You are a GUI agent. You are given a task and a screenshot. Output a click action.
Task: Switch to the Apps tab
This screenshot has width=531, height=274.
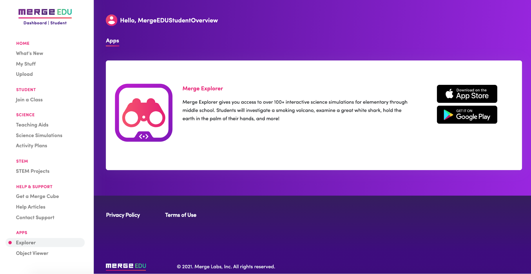click(x=112, y=41)
